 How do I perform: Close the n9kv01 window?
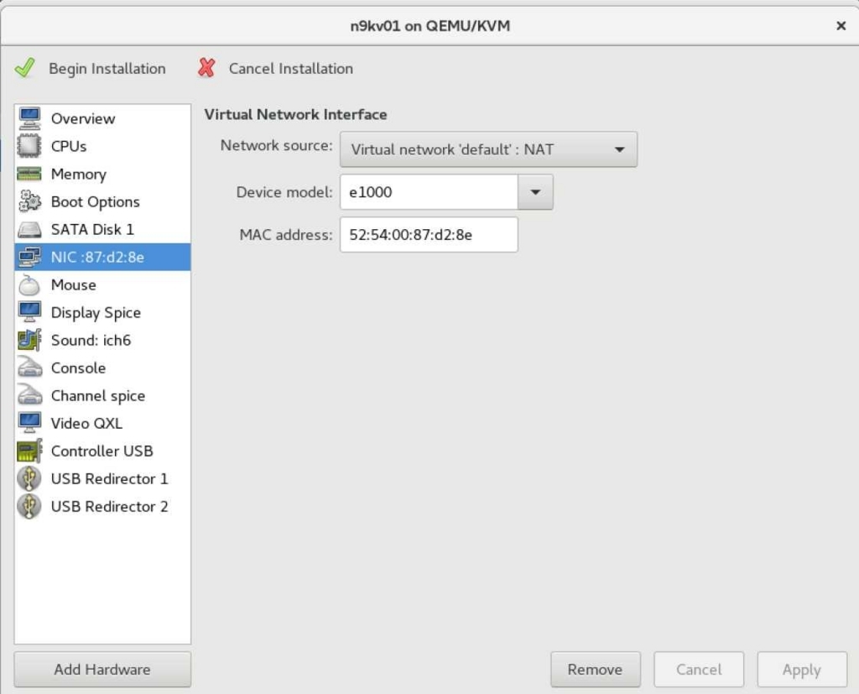tap(841, 26)
